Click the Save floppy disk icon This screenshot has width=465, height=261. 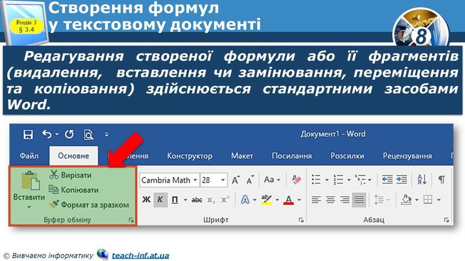coord(28,135)
